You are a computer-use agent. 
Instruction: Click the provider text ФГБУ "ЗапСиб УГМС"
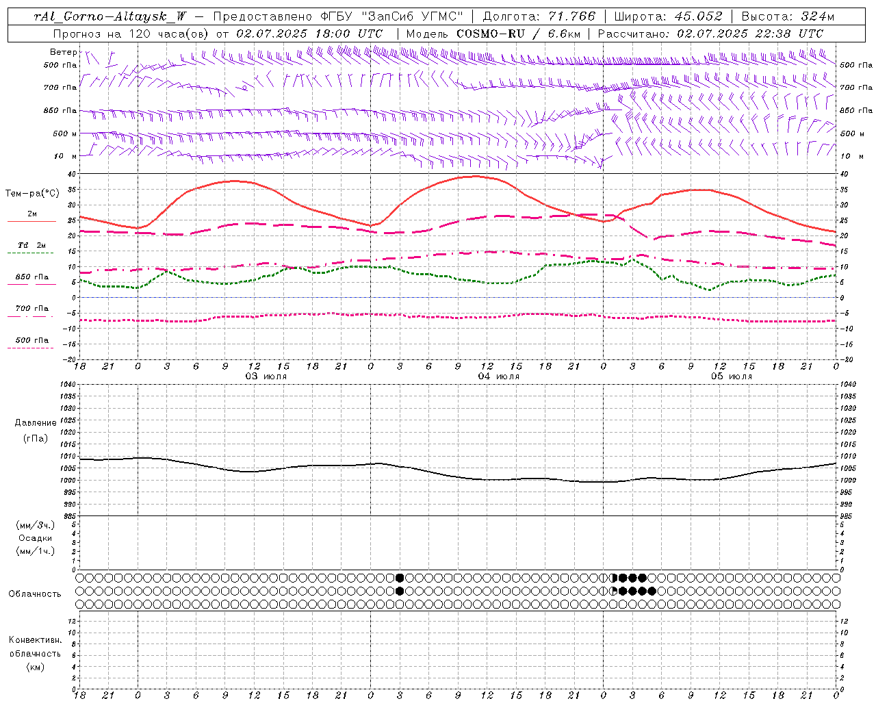pos(391,16)
